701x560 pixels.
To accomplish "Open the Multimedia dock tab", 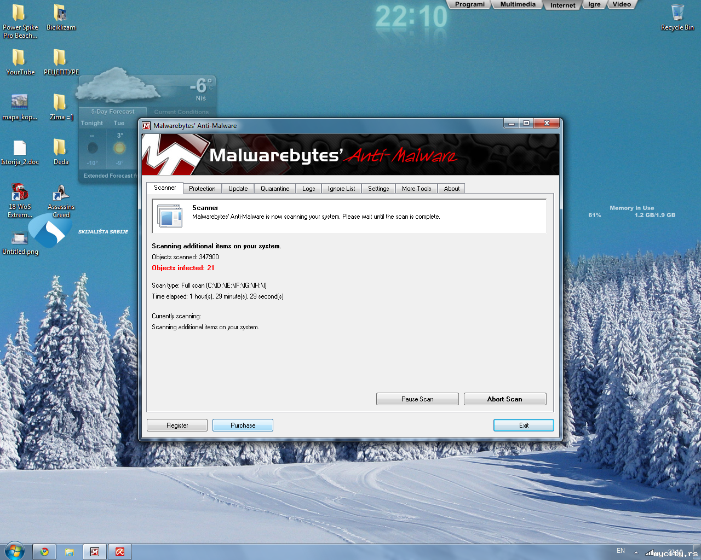I will pyautogui.click(x=518, y=4).
